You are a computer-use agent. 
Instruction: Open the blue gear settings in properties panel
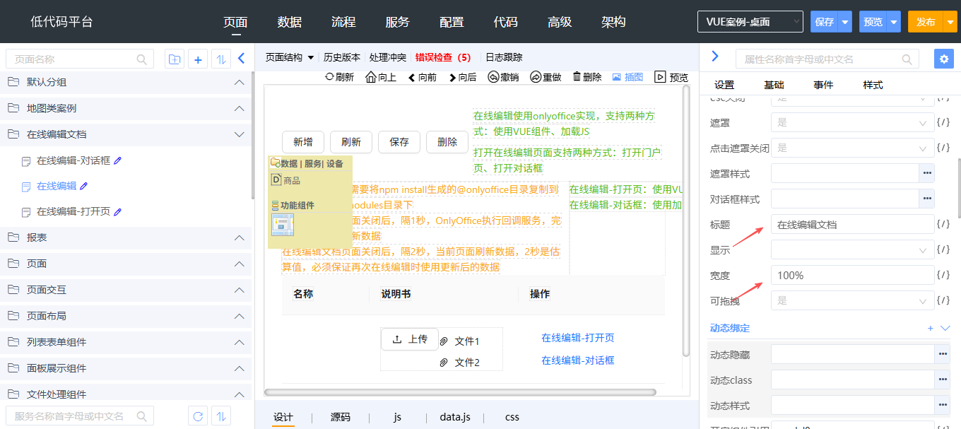943,59
